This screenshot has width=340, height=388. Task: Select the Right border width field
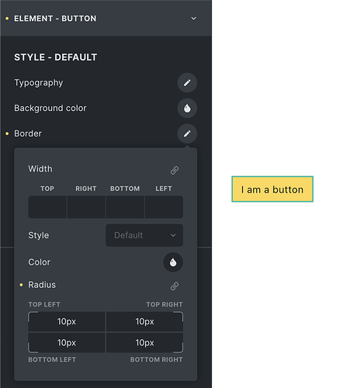[86, 207]
